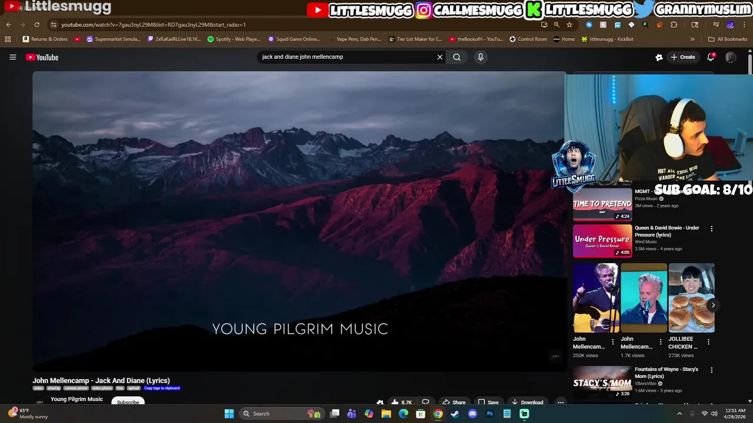Open options for JOLLIBEE CHICKEN short
This screenshot has width=753, height=423.
pyautogui.click(x=708, y=342)
